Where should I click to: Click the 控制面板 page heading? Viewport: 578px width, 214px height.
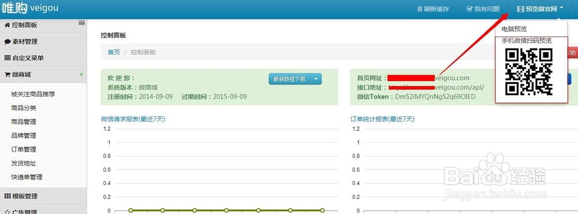click(113, 35)
